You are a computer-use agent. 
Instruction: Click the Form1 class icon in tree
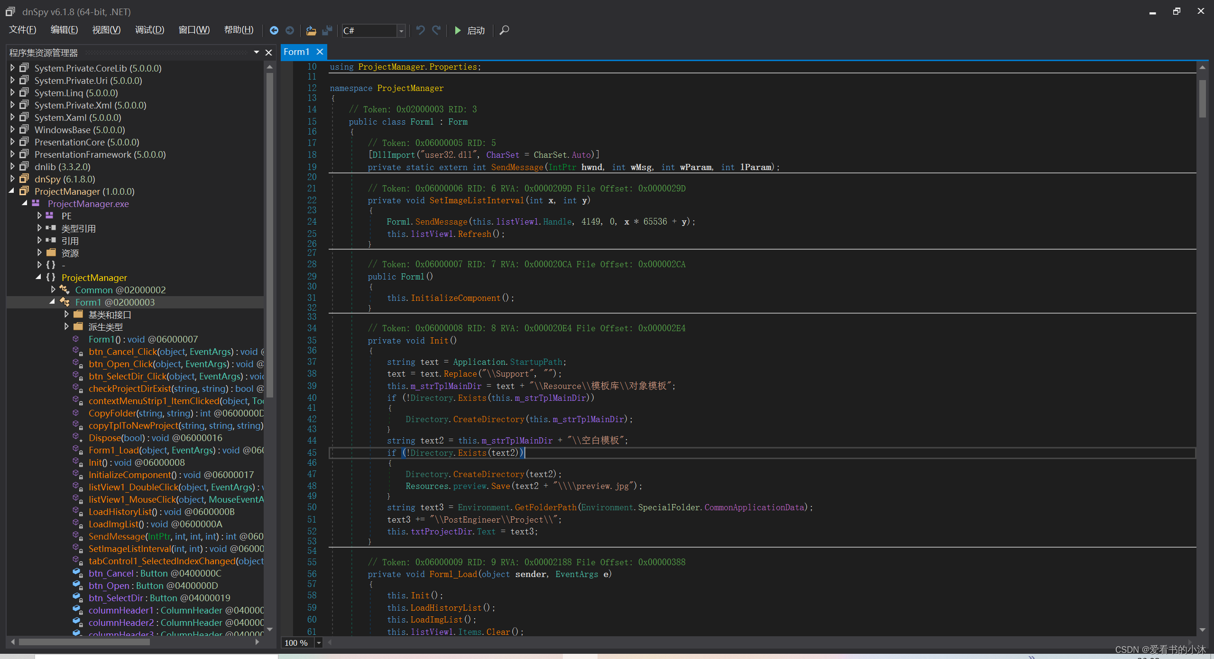click(x=65, y=302)
